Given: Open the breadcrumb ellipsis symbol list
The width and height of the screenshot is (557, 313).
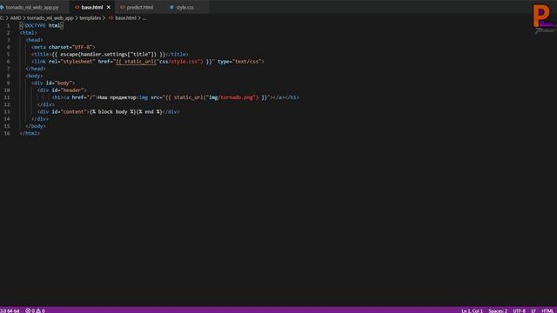Looking at the screenshot, I should 144,17.
